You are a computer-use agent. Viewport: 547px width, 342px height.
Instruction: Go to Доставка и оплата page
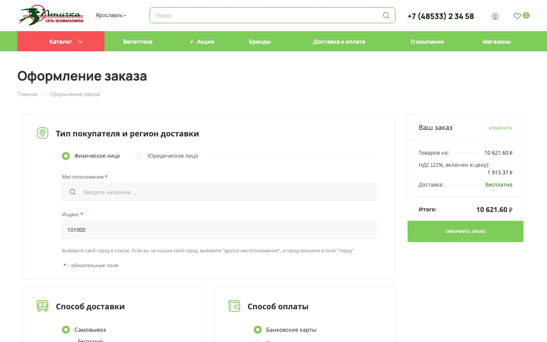[339, 41]
